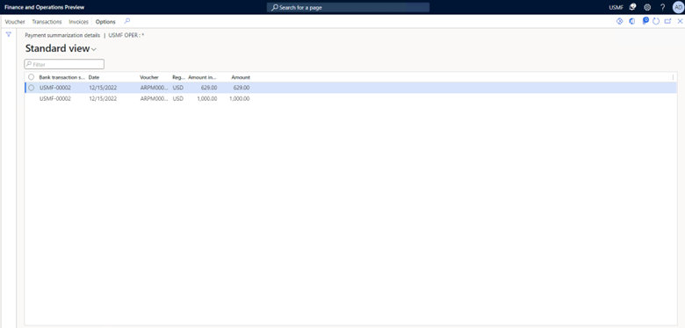Click USD in the 629.00 row
Viewport: 685px width, 328px height.
click(178, 88)
